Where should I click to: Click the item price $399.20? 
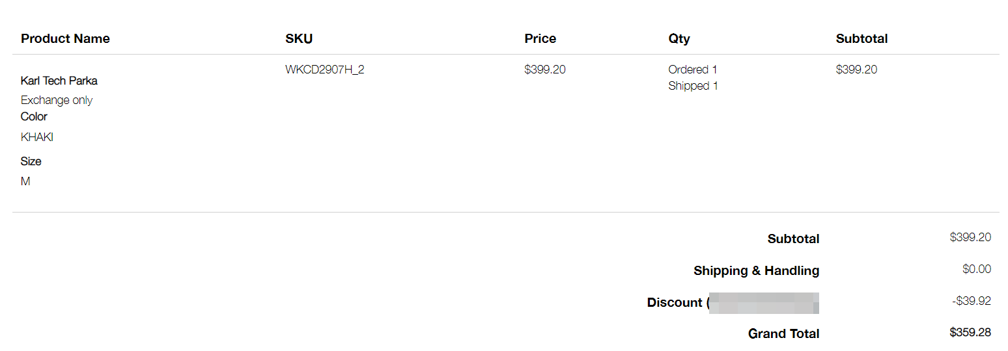tap(545, 70)
